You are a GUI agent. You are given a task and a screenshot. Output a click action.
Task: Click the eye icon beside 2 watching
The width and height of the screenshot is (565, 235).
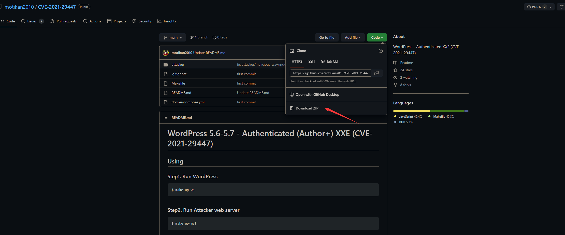(x=395, y=77)
